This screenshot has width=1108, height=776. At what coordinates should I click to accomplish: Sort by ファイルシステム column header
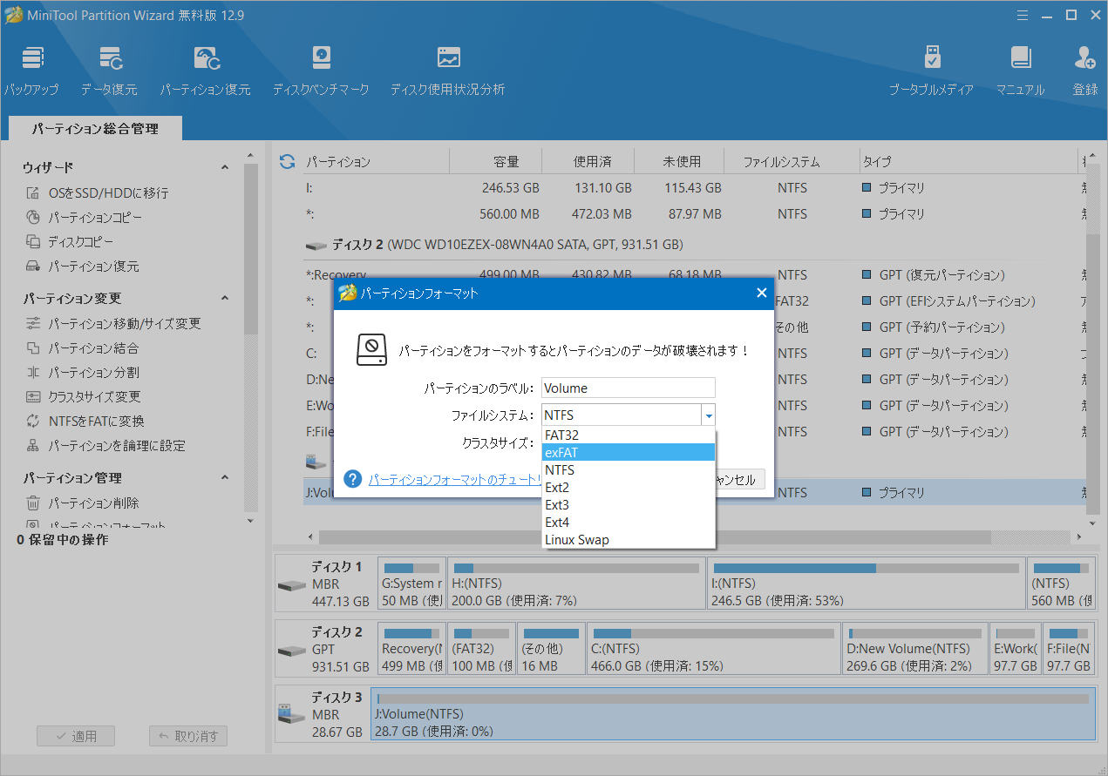pos(793,161)
